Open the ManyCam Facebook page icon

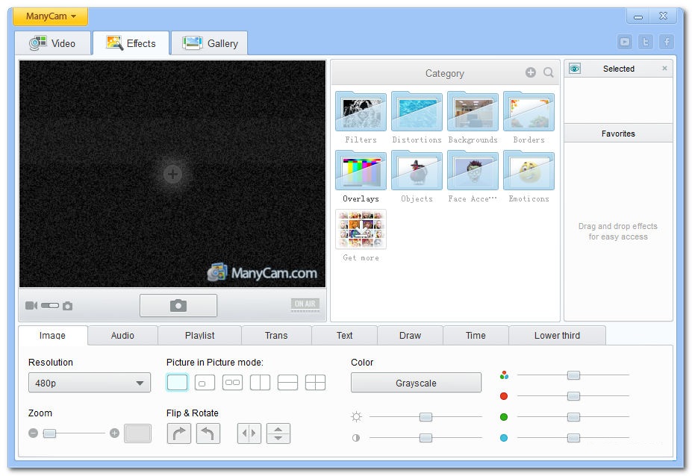pos(666,43)
